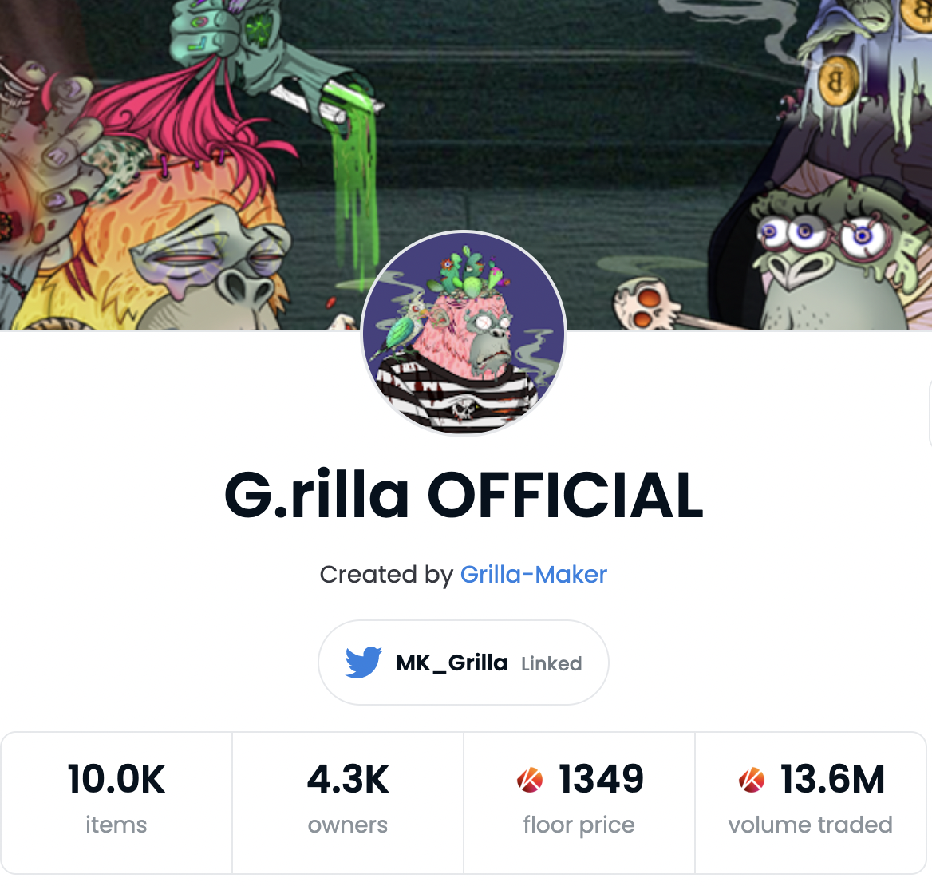Image resolution: width=932 pixels, height=886 pixels.
Task: Click the G.rilla OFFICIAL collection title
Action: click(x=464, y=495)
